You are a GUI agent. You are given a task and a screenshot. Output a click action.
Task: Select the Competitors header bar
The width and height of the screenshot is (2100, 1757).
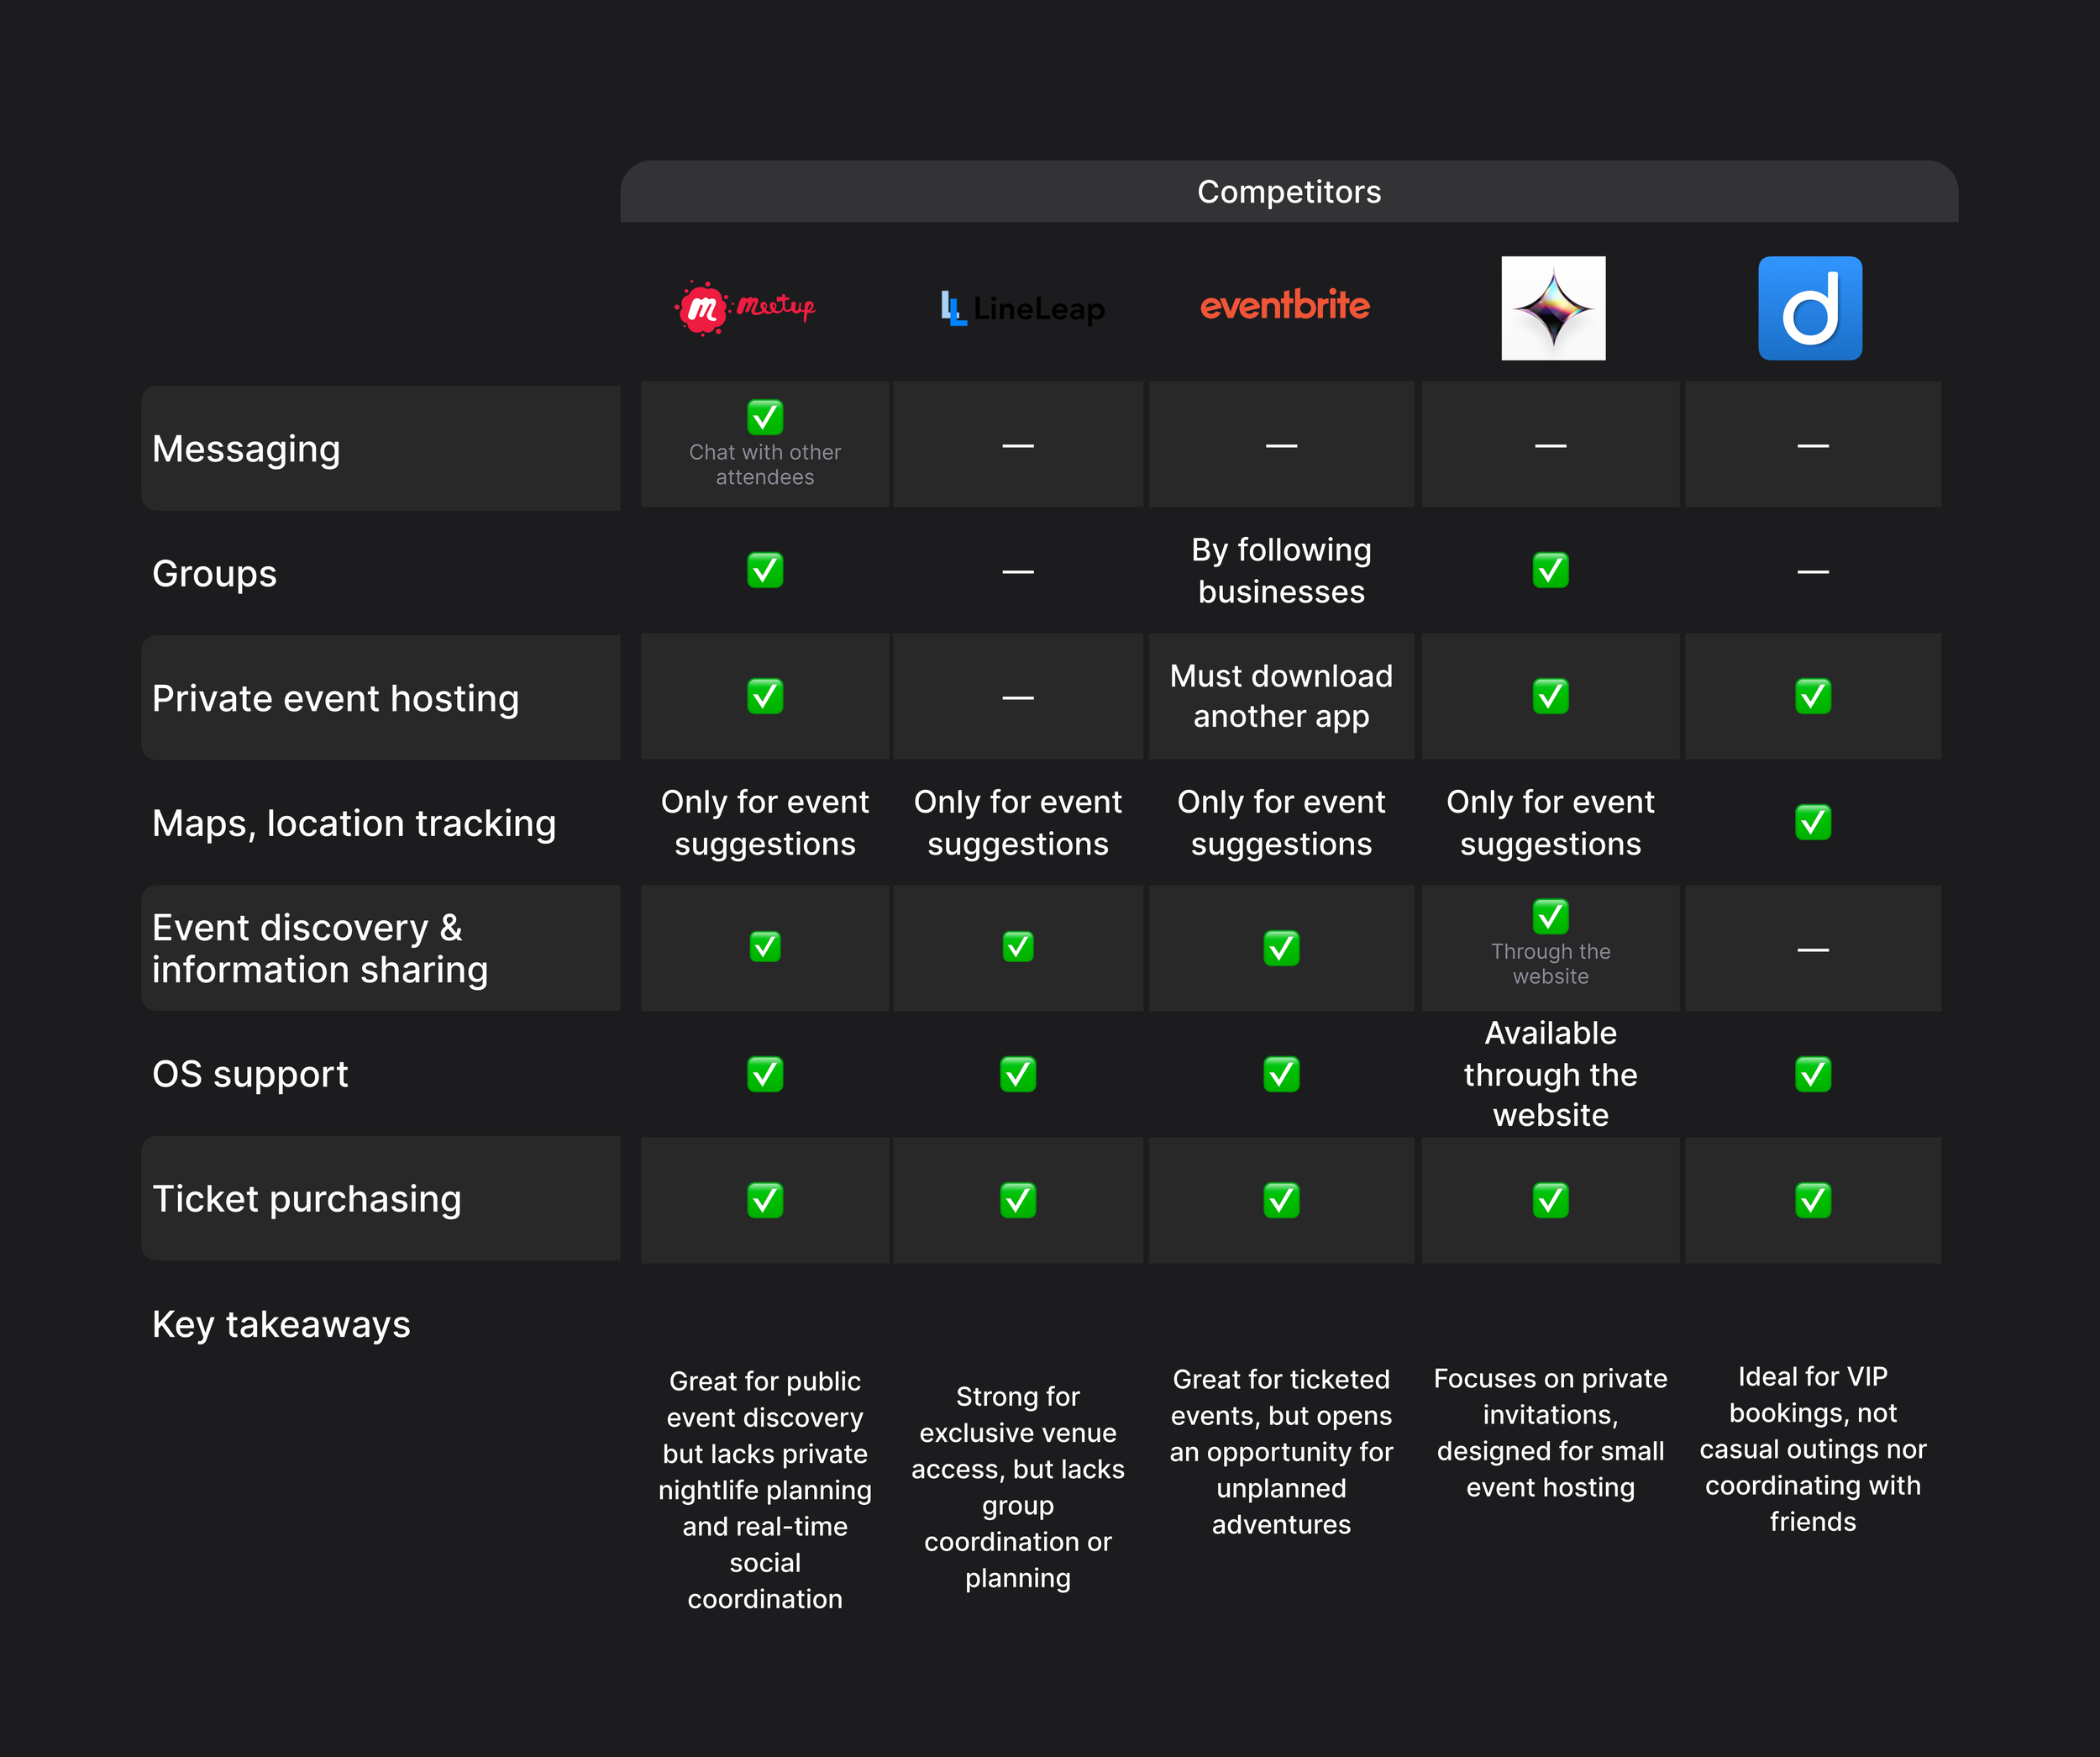[x=1288, y=192]
